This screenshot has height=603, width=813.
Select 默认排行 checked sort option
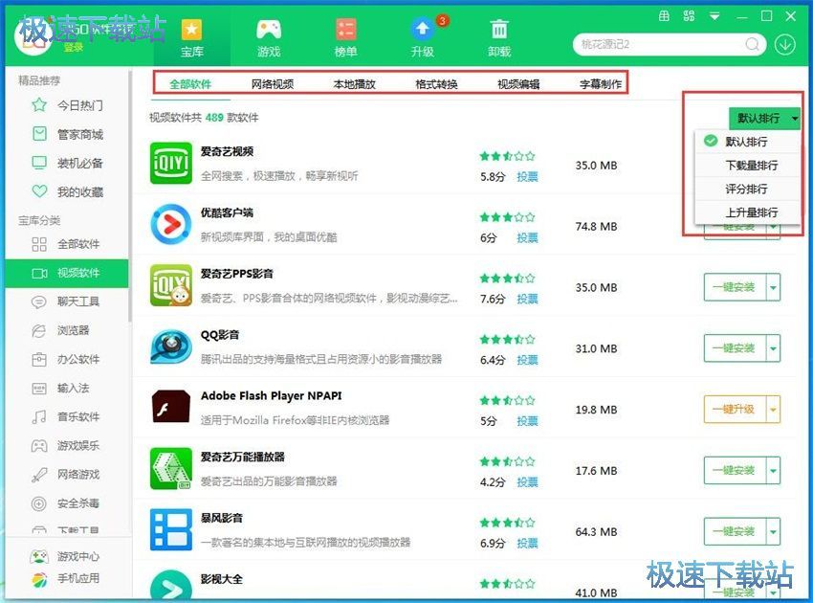pyautogui.click(x=747, y=142)
